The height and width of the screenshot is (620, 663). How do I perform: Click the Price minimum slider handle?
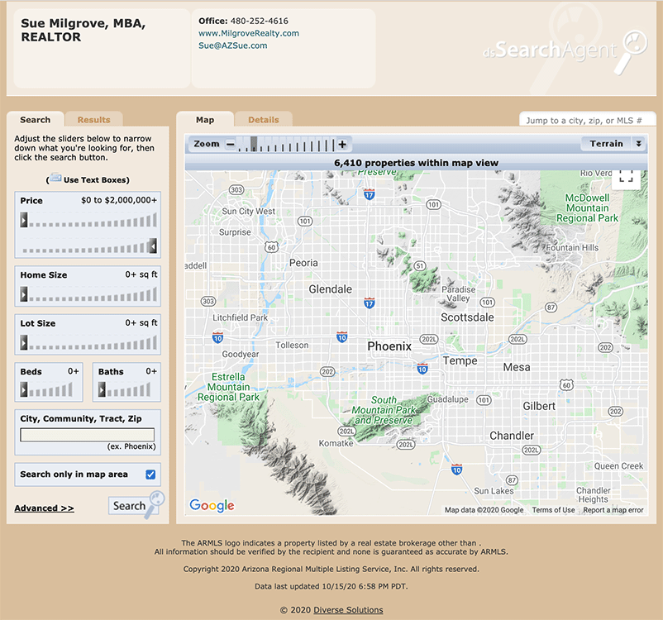(x=24, y=220)
